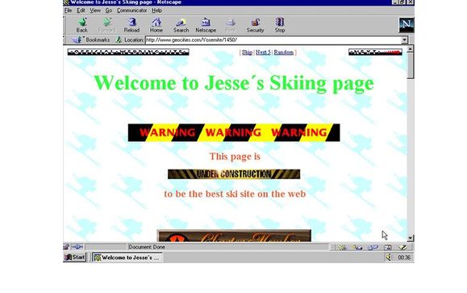Click the left webring banner image
This screenshot has height=293, width=467.
pos(128,52)
